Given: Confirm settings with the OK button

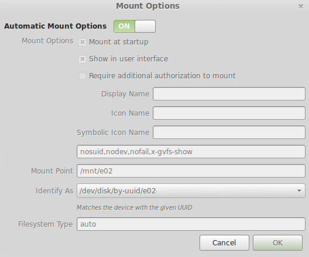Looking at the screenshot, I should click(x=277, y=242).
